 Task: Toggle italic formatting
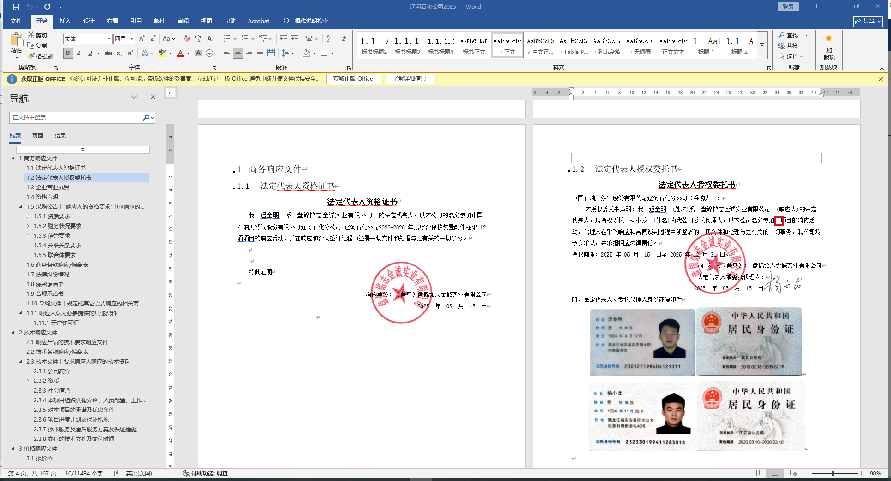coord(79,53)
